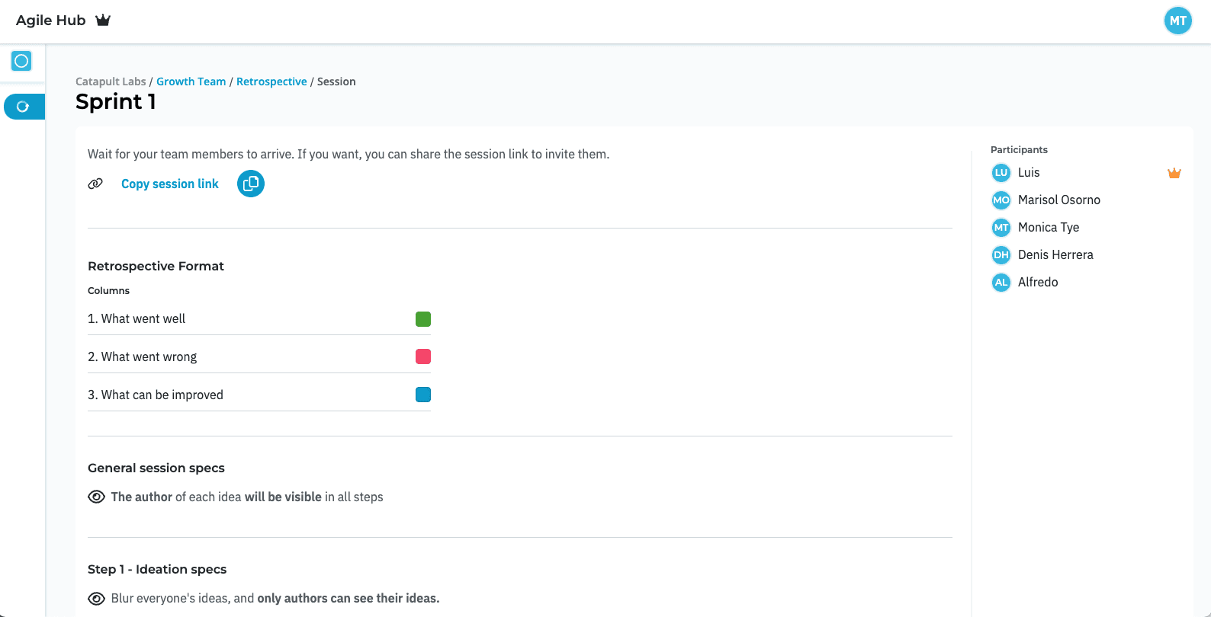This screenshot has width=1211, height=617.
Task: Click the circle icon in left sidebar
Action: (21, 61)
